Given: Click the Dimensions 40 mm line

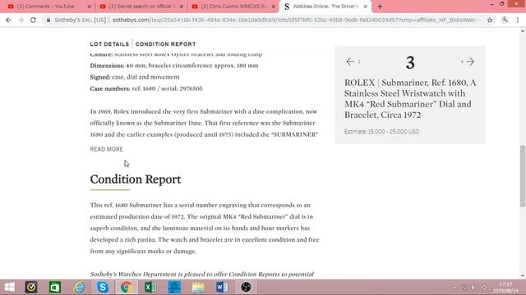Looking at the screenshot, I should [x=174, y=66].
